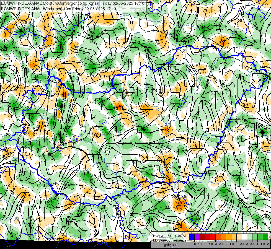The width and height of the screenshot is (271, 249).
Task: Click the legend label MoistureConvergence
Action: [x=170, y=240]
